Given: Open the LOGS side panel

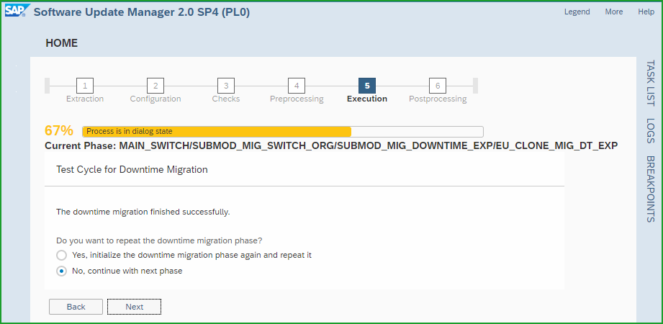Looking at the screenshot, I should (650, 131).
